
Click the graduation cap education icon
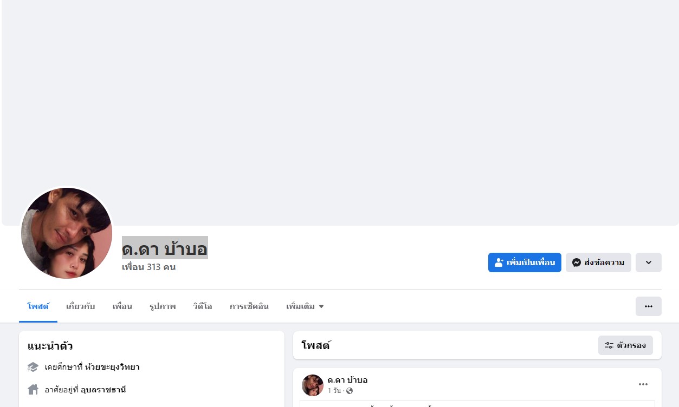click(x=33, y=367)
